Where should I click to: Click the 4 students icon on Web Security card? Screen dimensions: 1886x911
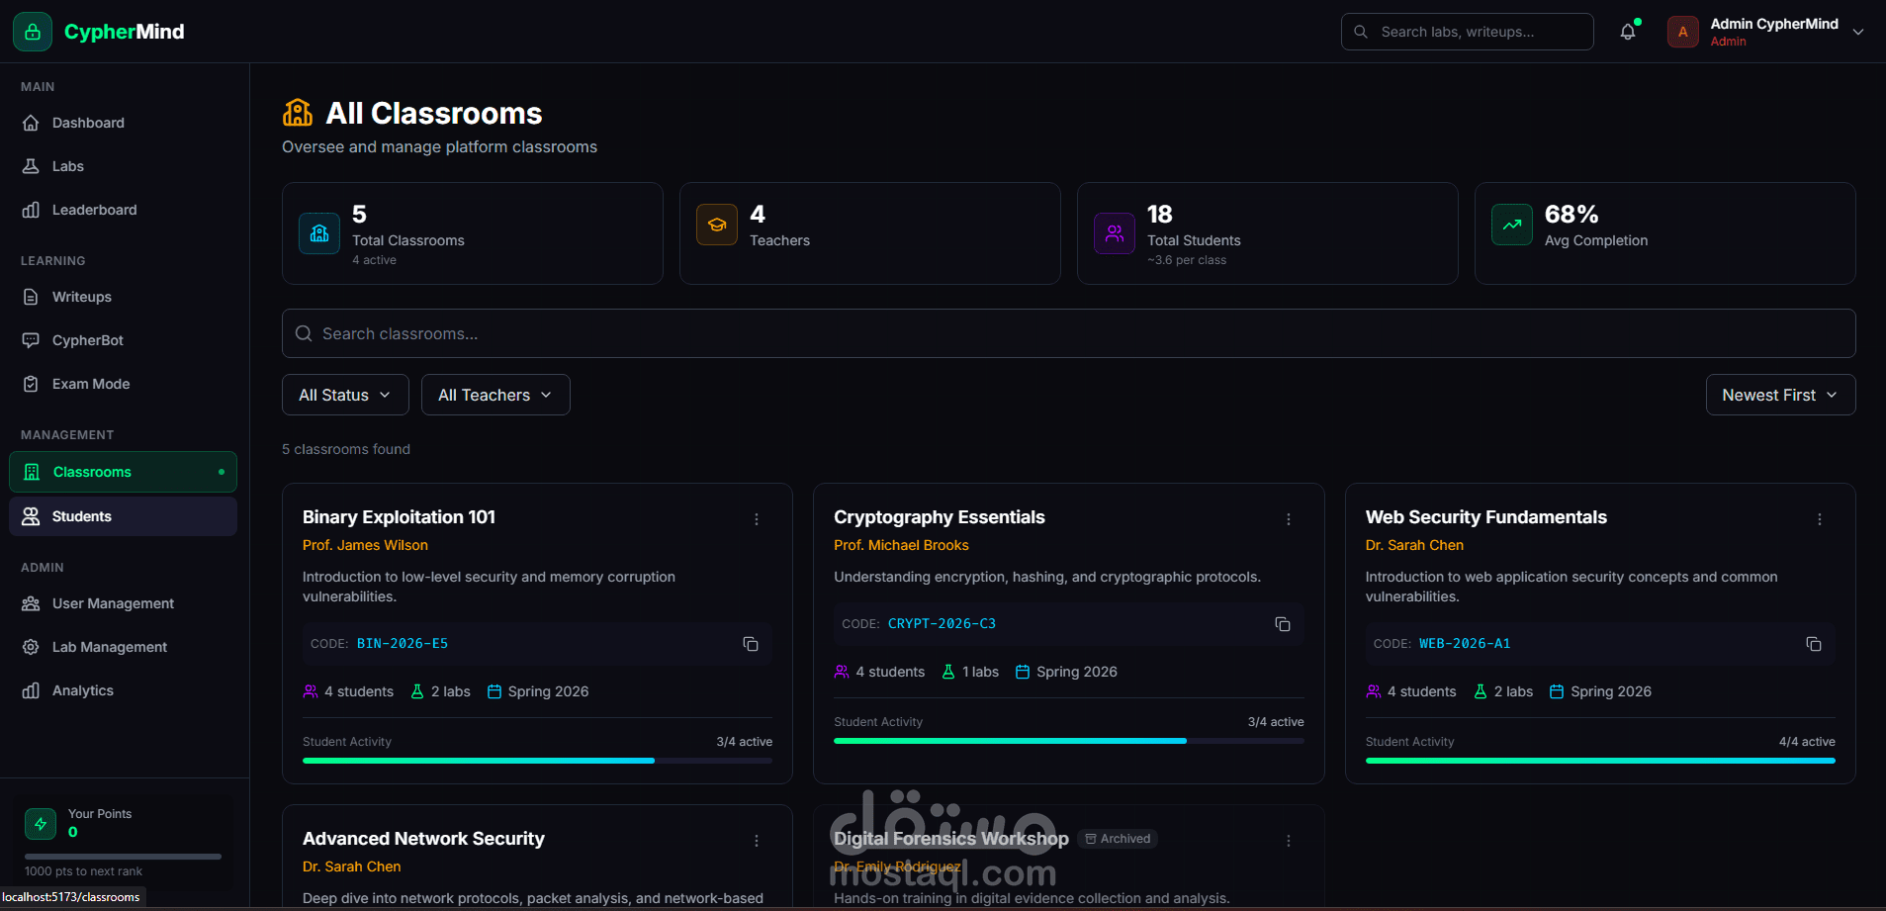[1374, 691]
